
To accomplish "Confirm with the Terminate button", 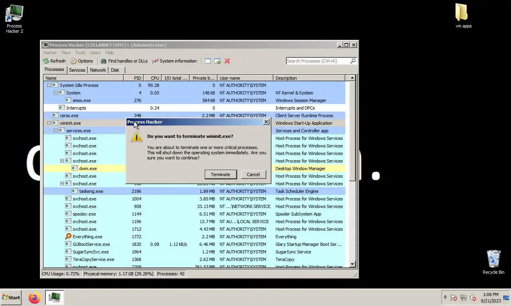I will coord(220,175).
